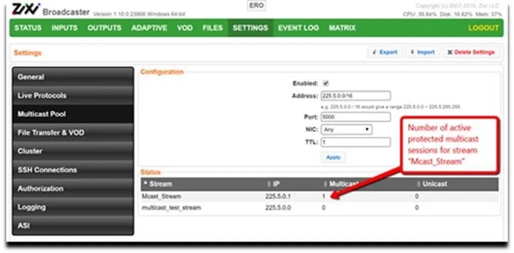Select Multicast Pool section
Image resolution: width=514 pixels, height=253 pixels.
[73, 114]
